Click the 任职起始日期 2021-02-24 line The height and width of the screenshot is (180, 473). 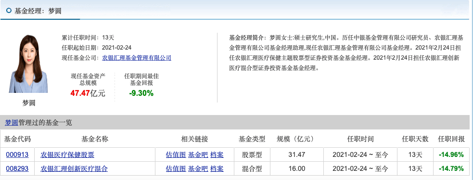(x=97, y=48)
